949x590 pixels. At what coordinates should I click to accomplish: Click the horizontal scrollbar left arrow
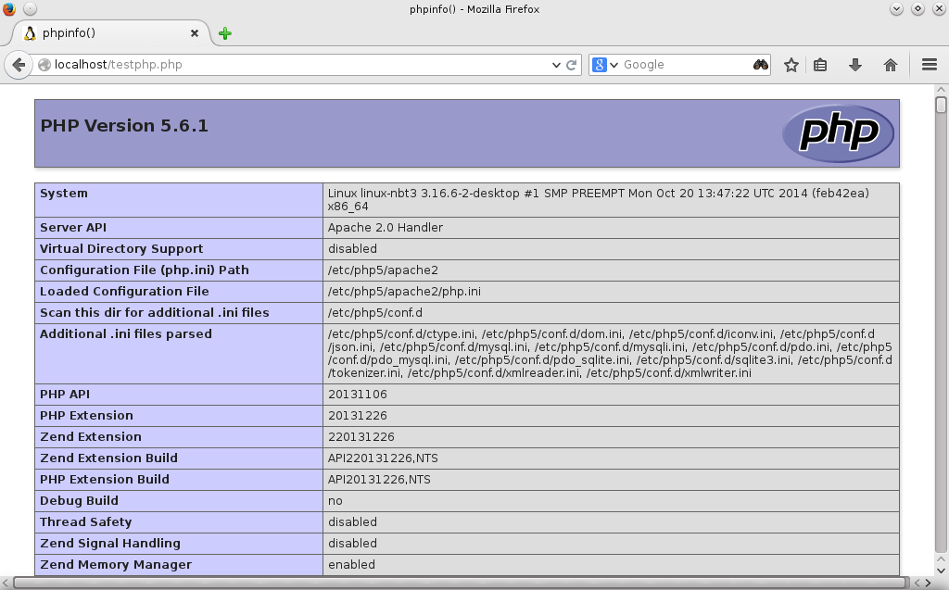(6, 583)
